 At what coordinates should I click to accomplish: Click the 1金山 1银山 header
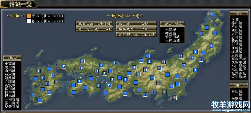click(x=172, y=24)
